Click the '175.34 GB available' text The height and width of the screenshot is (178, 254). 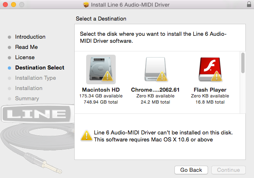click(101, 96)
